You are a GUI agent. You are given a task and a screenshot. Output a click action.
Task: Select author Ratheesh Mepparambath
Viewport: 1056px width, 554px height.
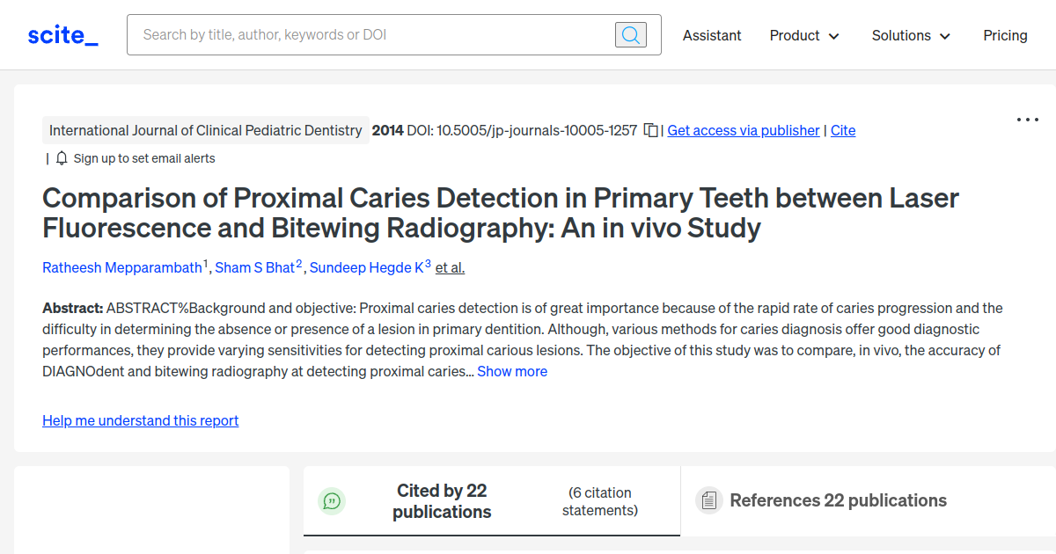point(121,267)
